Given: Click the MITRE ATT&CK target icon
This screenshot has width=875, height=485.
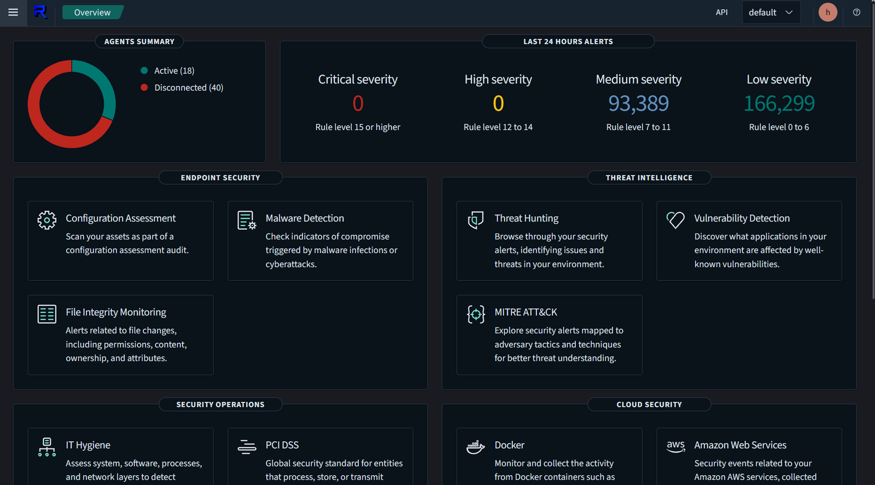Looking at the screenshot, I should 476,314.
